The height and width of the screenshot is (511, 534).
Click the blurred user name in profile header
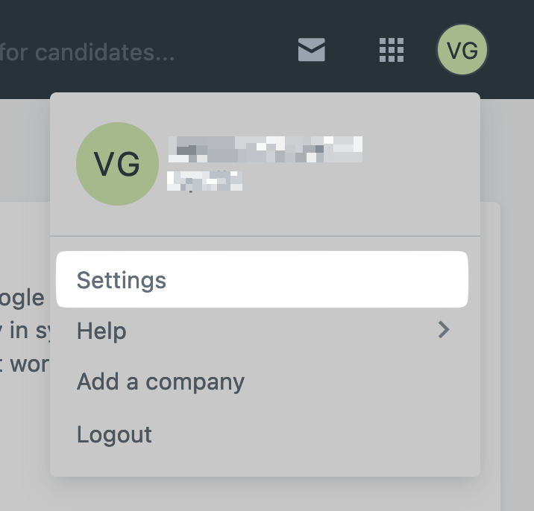point(266,149)
